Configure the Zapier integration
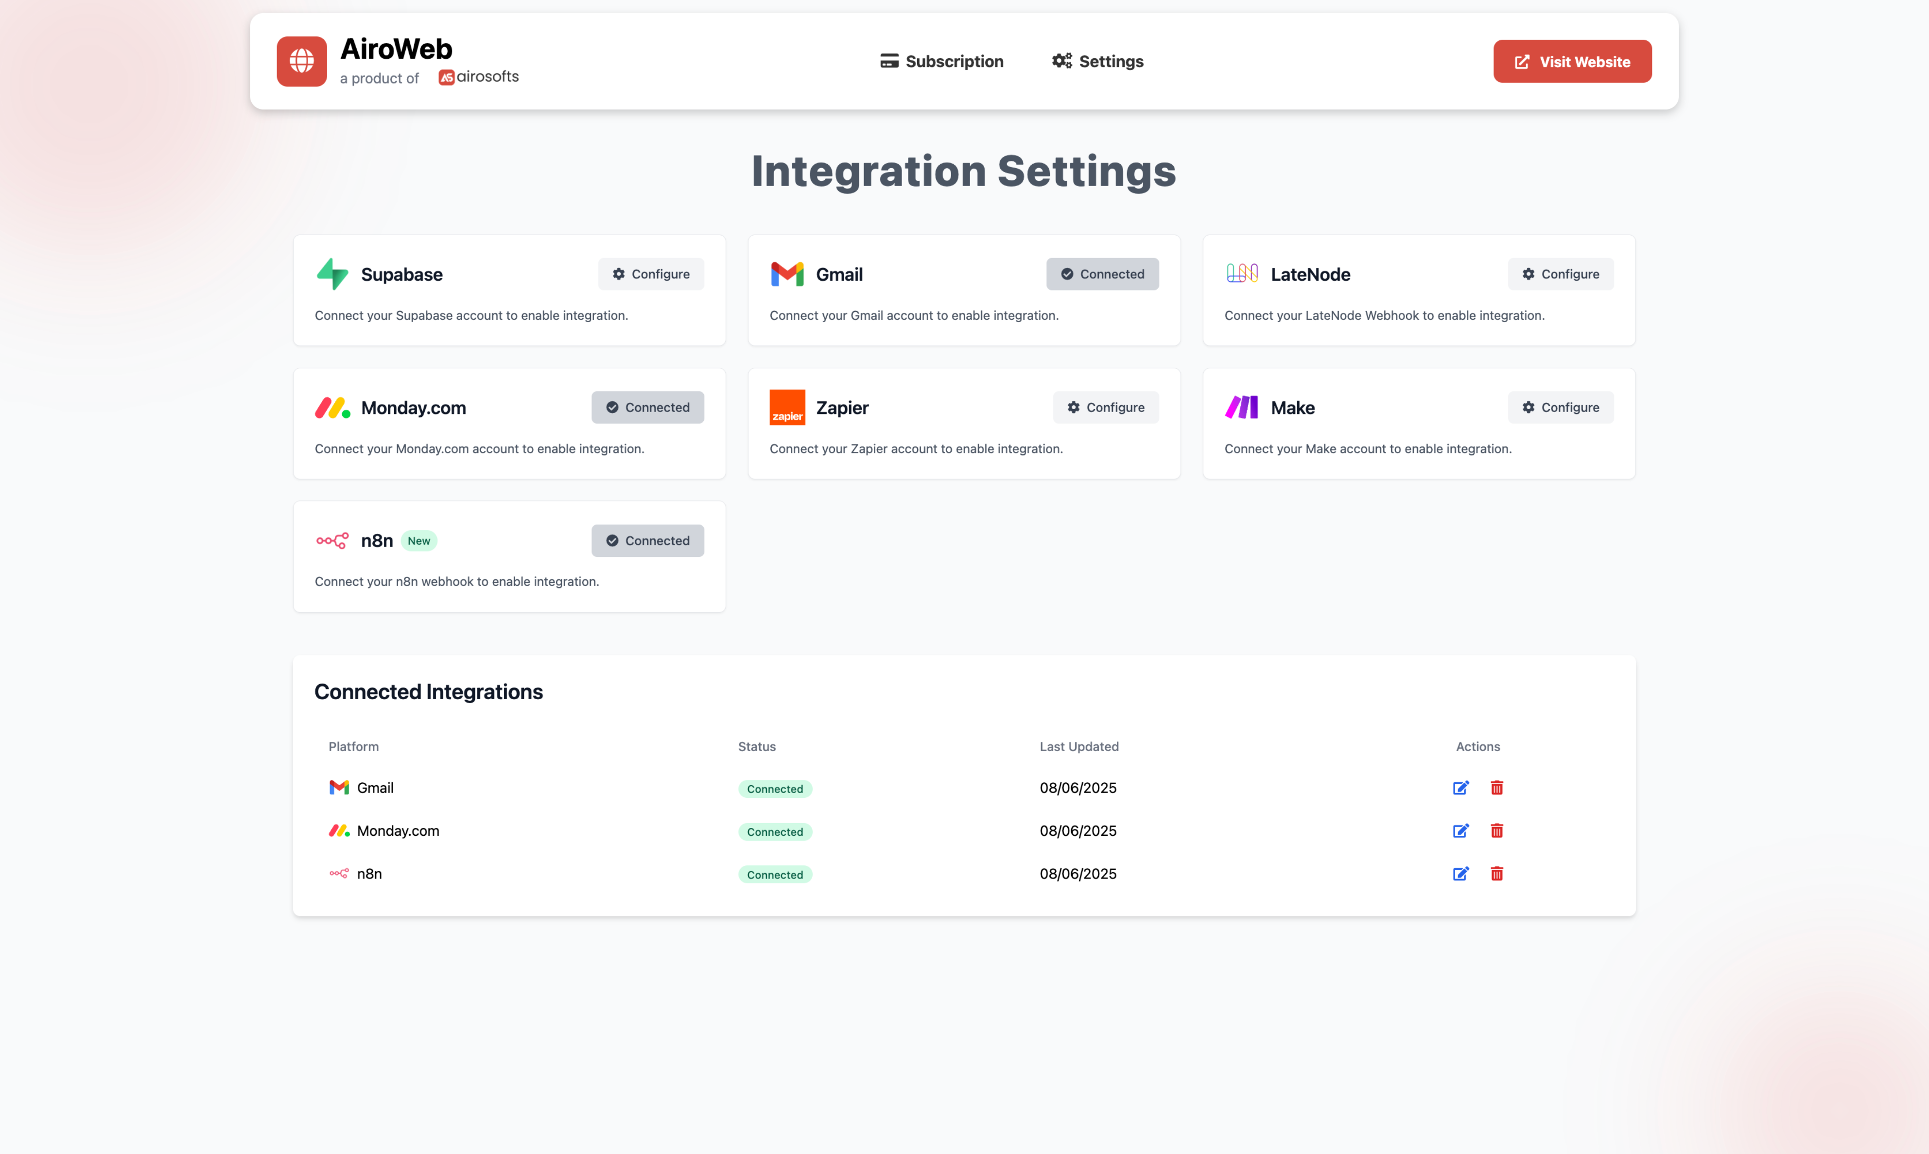This screenshot has width=1929, height=1154. pos(1105,407)
